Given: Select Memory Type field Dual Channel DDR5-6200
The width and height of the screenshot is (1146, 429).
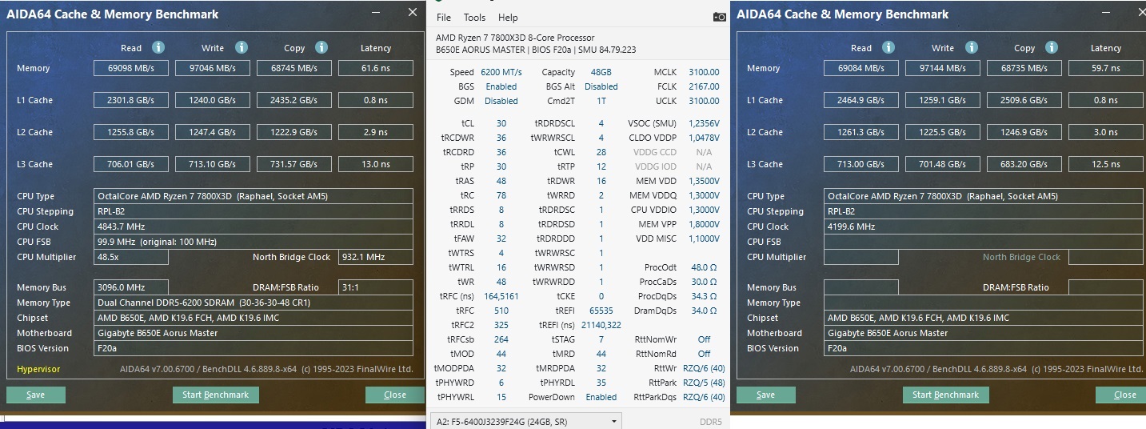Looking at the screenshot, I should click(254, 303).
